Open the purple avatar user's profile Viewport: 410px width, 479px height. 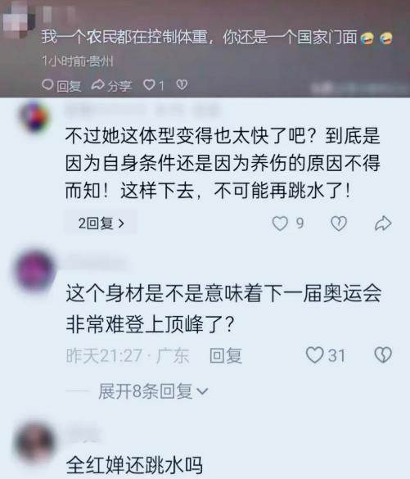[35, 271]
